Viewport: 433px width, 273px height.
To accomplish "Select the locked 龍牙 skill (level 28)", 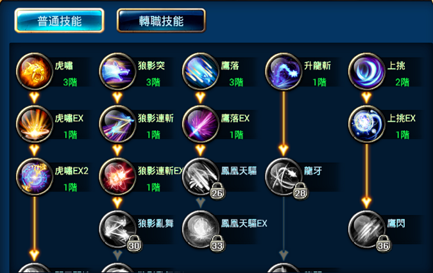I will pyautogui.click(x=284, y=177).
